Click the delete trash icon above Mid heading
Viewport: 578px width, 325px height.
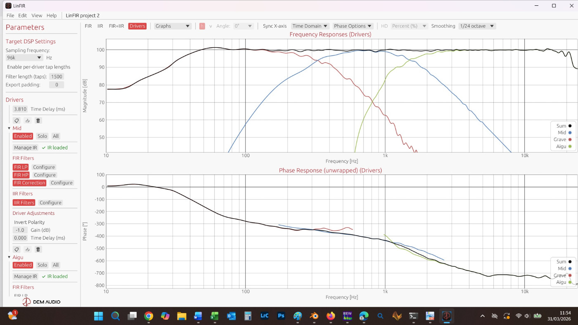point(38,120)
